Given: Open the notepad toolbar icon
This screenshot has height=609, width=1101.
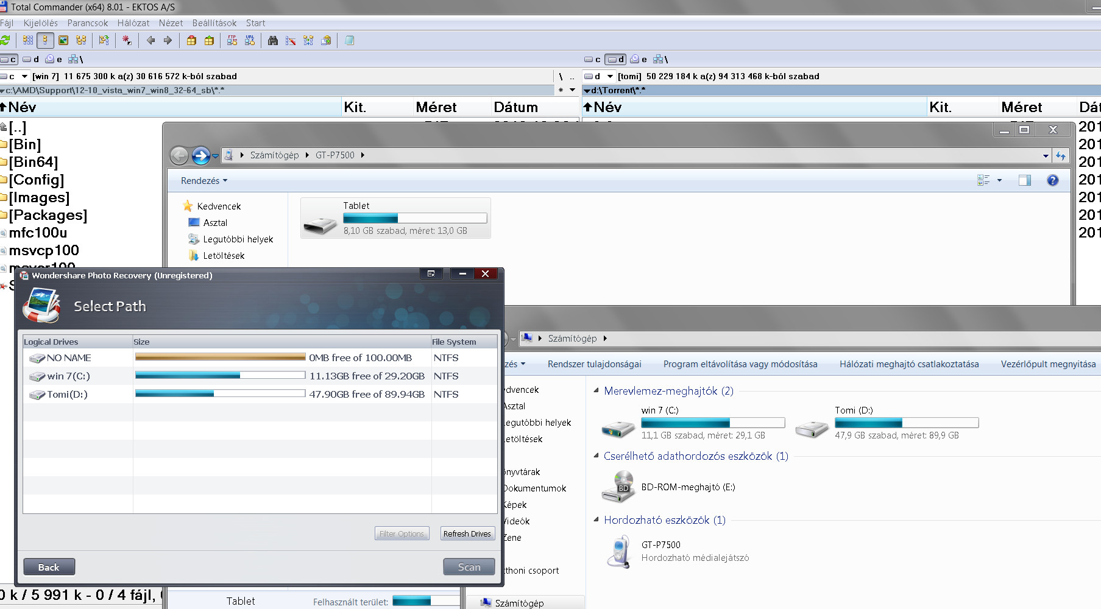Looking at the screenshot, I should click(349, 40).
